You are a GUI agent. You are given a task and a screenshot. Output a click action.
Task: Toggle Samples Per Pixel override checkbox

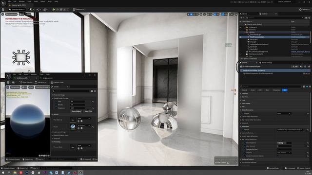[245, 149]
